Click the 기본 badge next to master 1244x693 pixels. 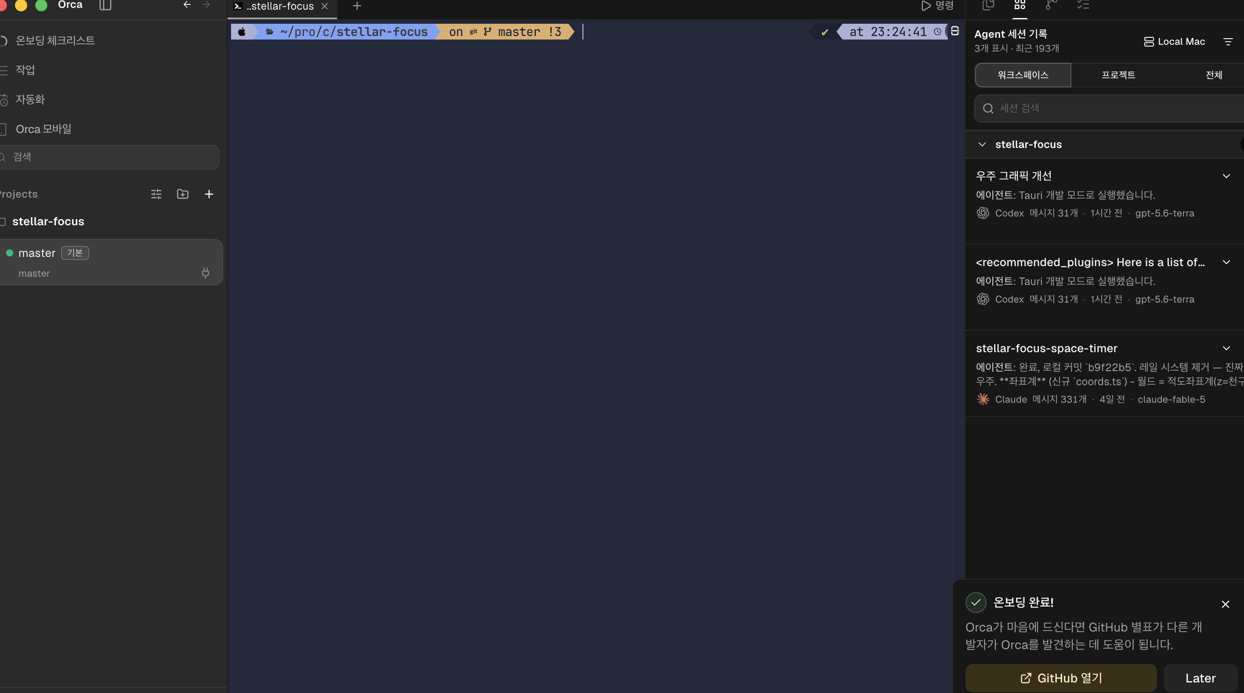75,253
